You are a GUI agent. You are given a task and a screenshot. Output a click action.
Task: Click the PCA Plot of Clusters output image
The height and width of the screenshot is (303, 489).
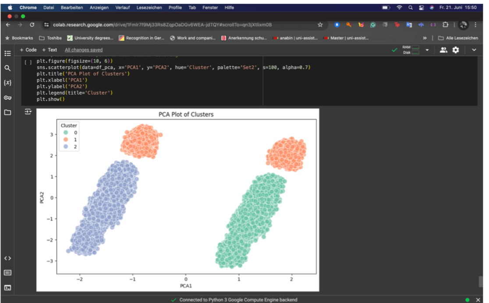point(178,200)
